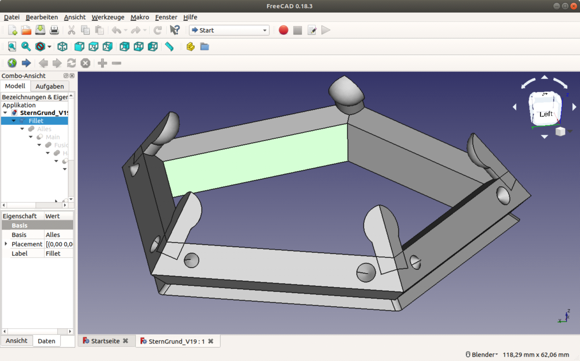Viewport: 580px width, 361px height.
Task: Switch to the isometric view icon
Action: point(62,47)
